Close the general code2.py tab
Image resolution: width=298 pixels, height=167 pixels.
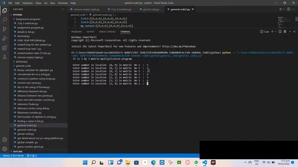[x=193, y=9]
